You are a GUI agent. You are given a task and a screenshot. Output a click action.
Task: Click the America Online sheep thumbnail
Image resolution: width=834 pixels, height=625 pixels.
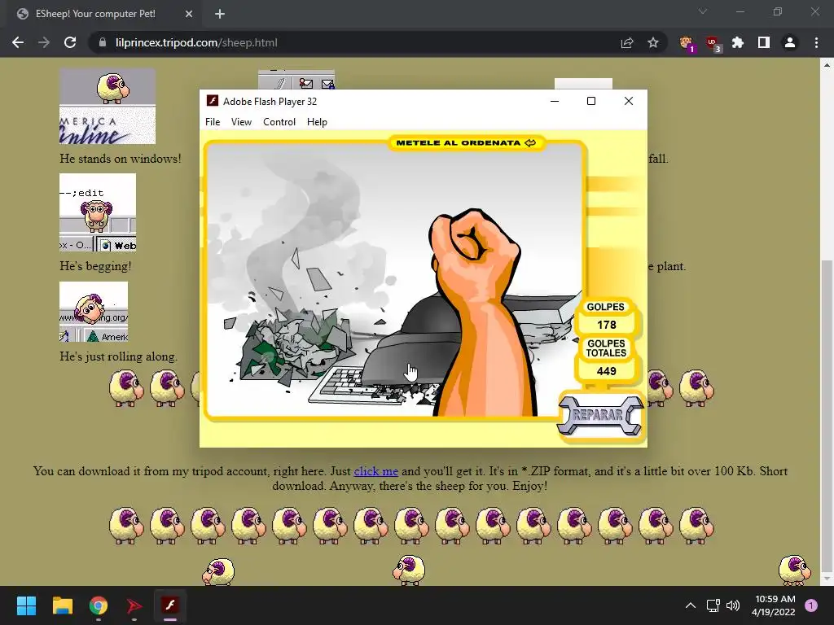[108, 106]
